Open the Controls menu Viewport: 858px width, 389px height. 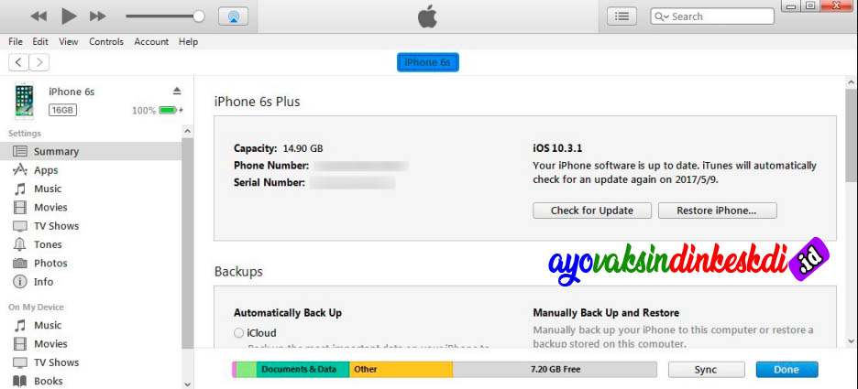pos(106,41)
